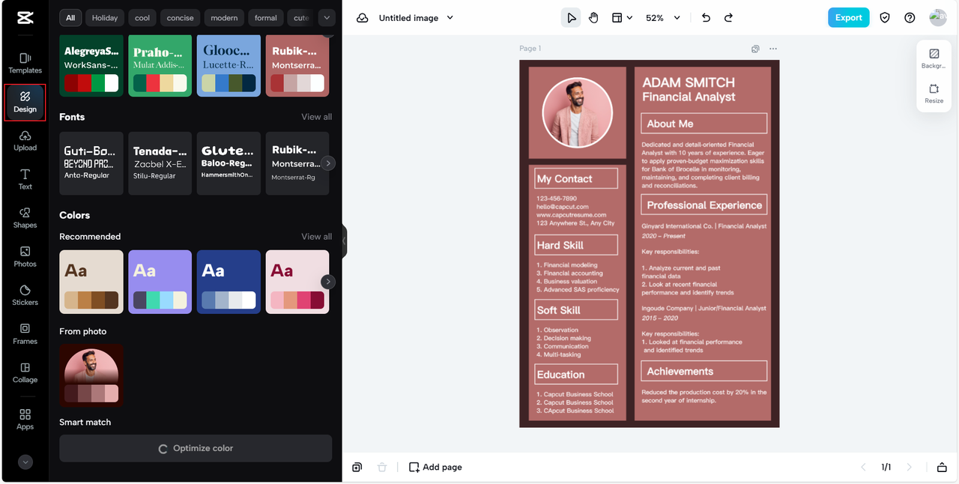Open the Shapes panel
The height and width of the screenshot is (484, 959).
[25, 218]
